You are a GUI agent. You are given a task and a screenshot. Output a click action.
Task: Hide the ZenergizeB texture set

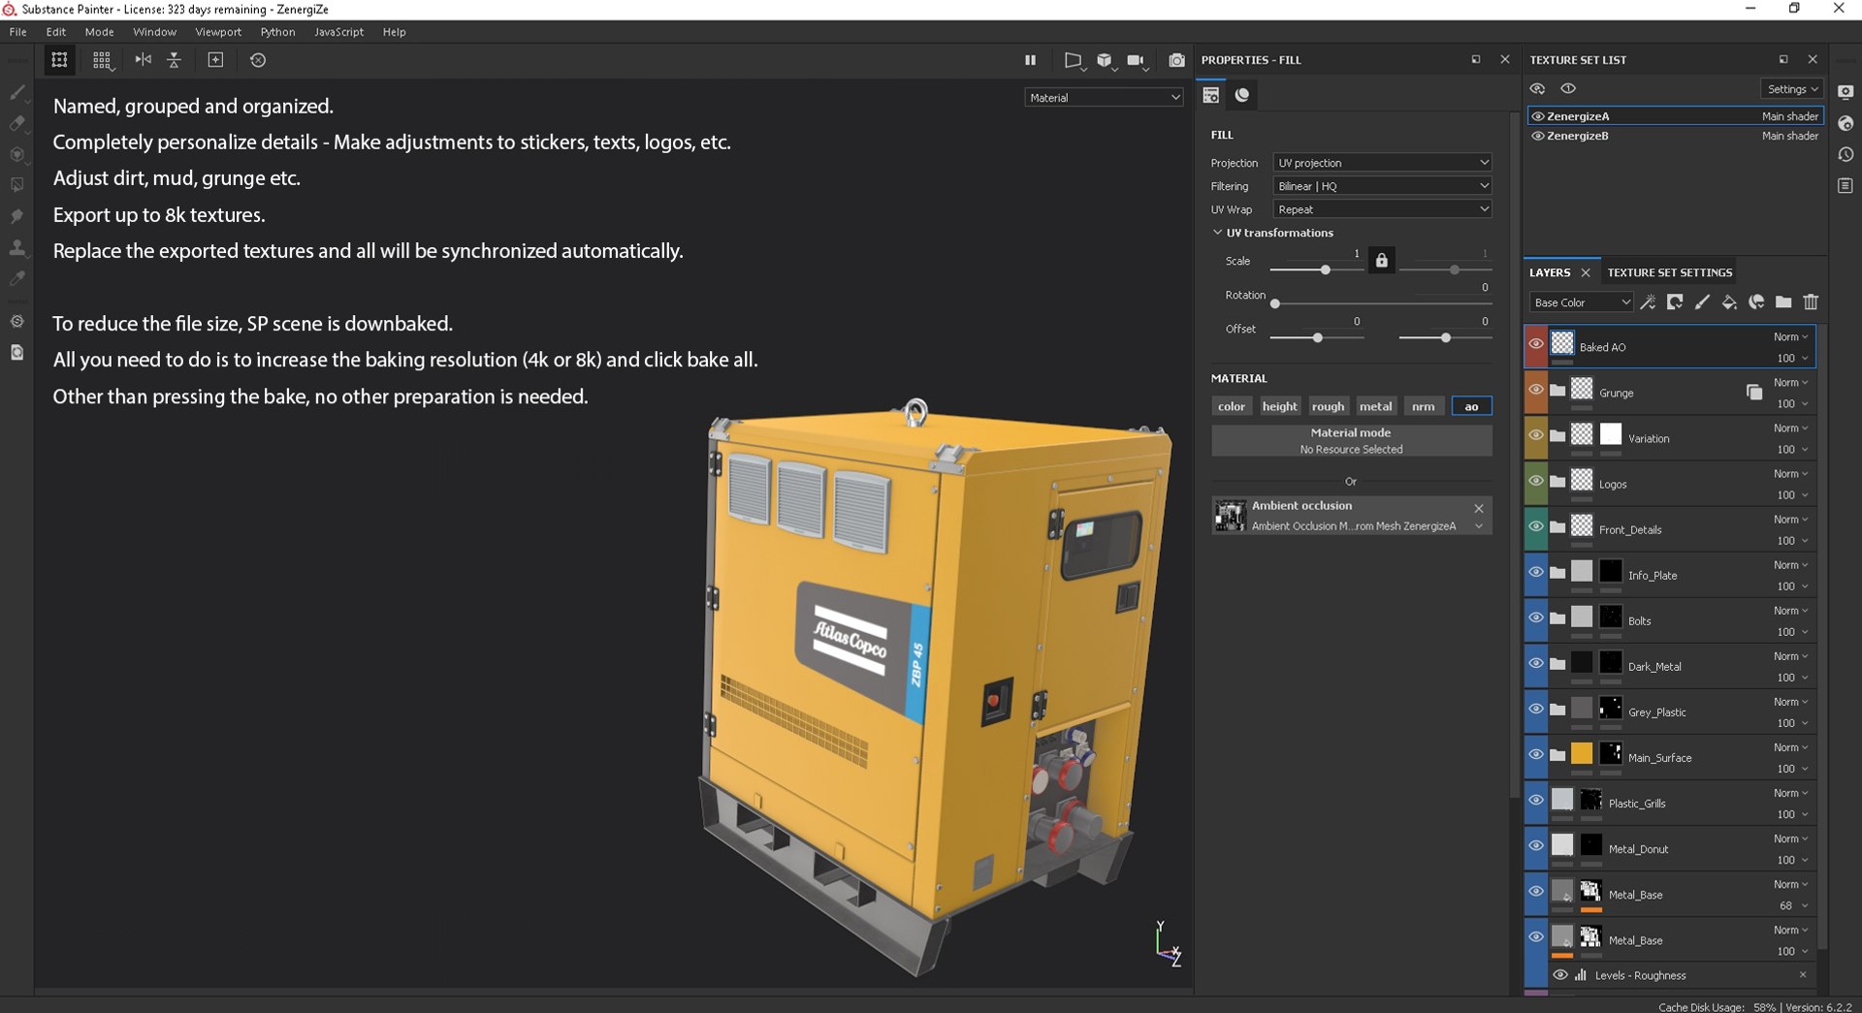(1537, 136)
